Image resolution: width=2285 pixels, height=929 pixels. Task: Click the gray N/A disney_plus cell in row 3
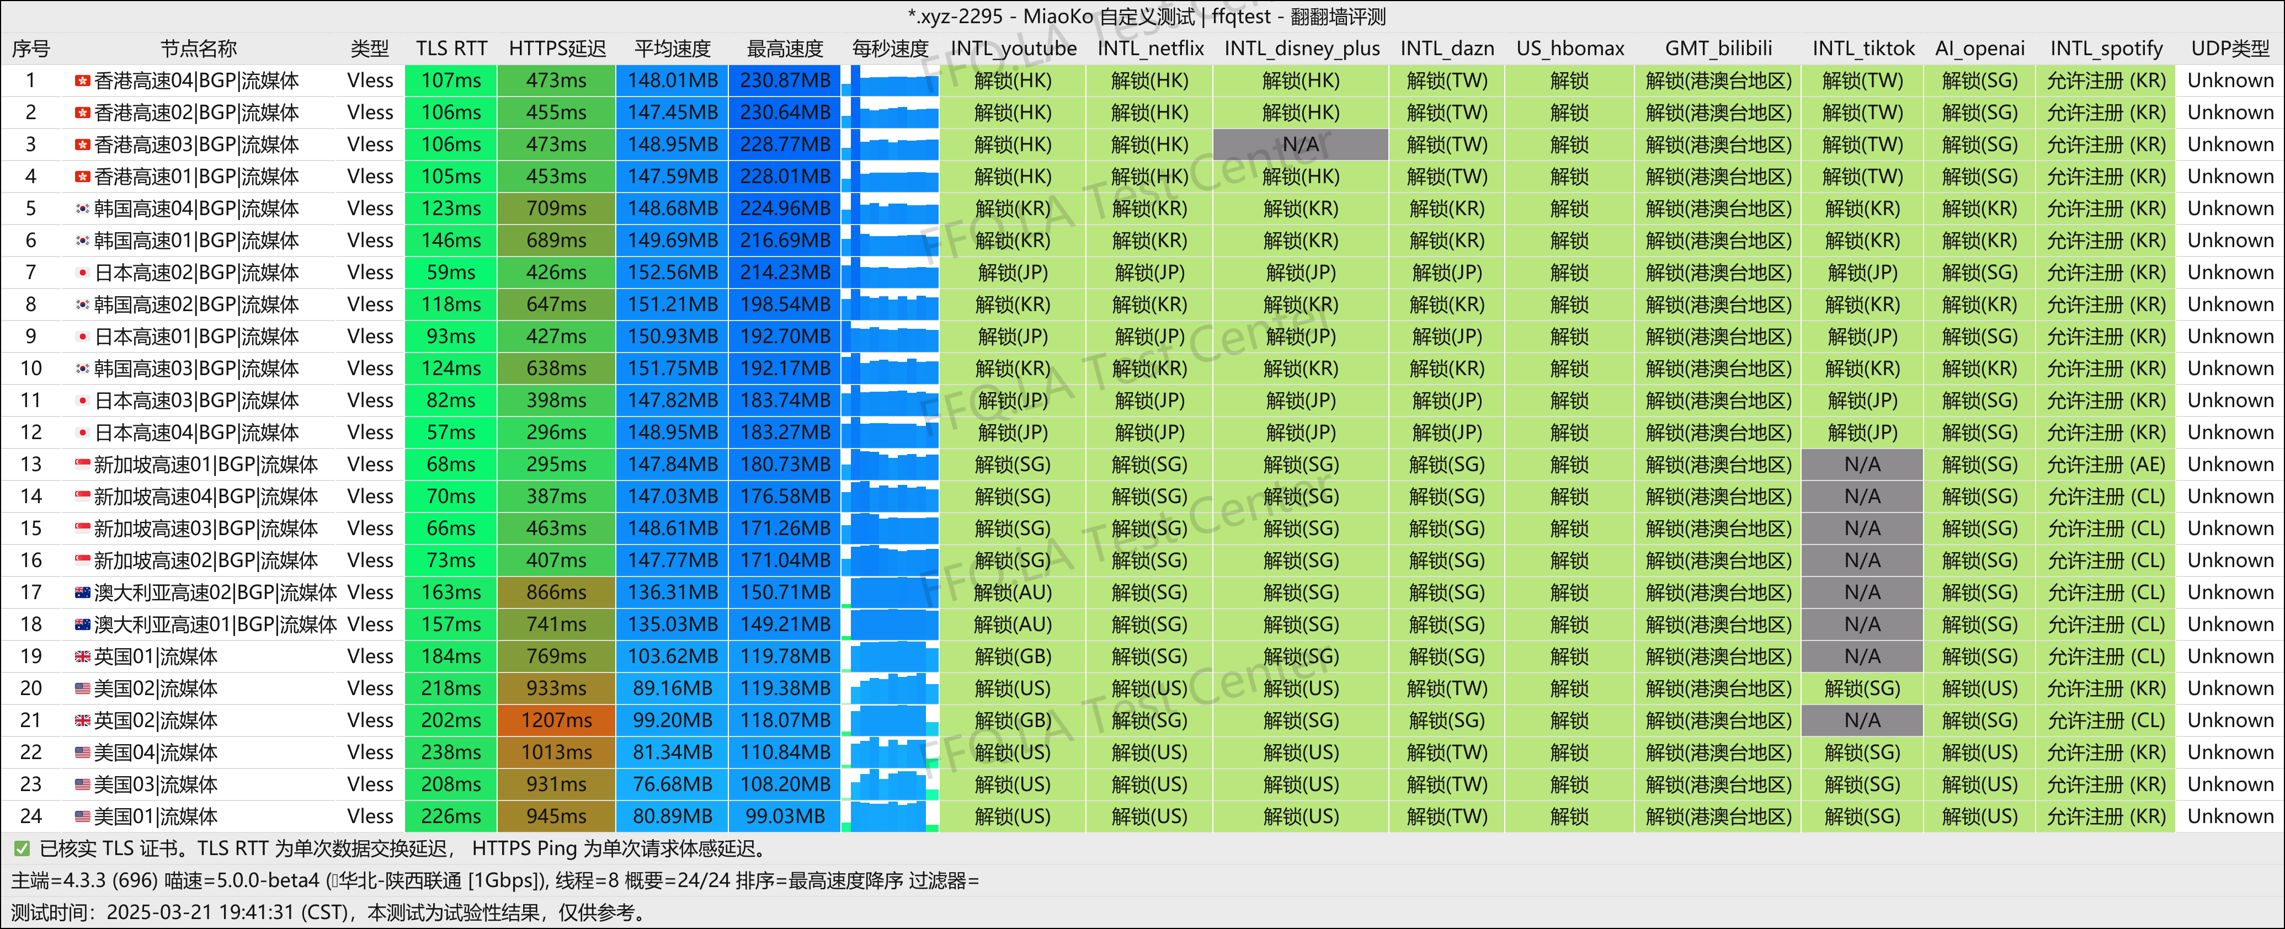click(x=1301, y=145)
